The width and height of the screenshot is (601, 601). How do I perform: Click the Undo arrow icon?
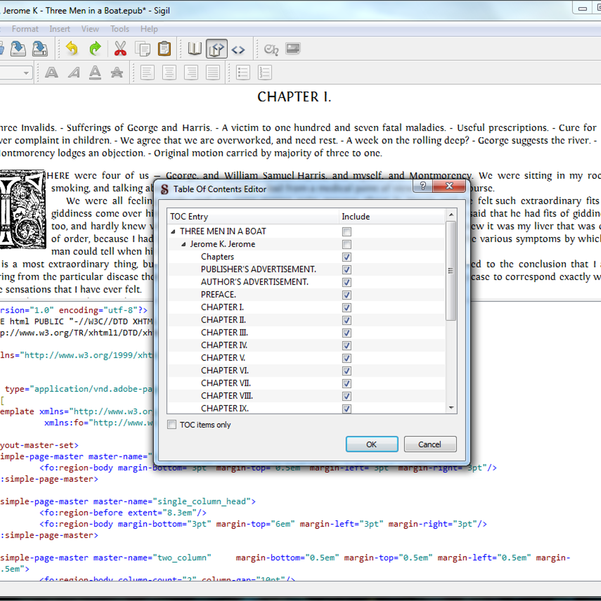click(x=72, y=49)
